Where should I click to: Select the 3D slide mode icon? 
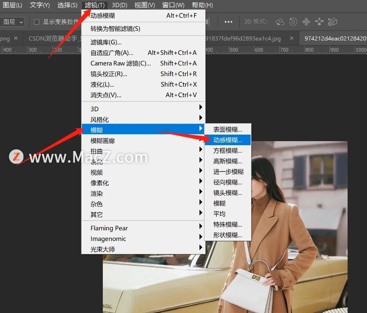coord(319,21)
